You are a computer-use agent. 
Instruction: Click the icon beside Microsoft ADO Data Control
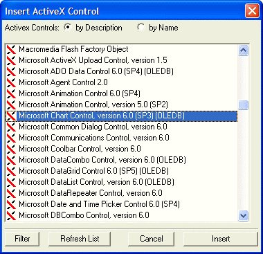(11, 71)
